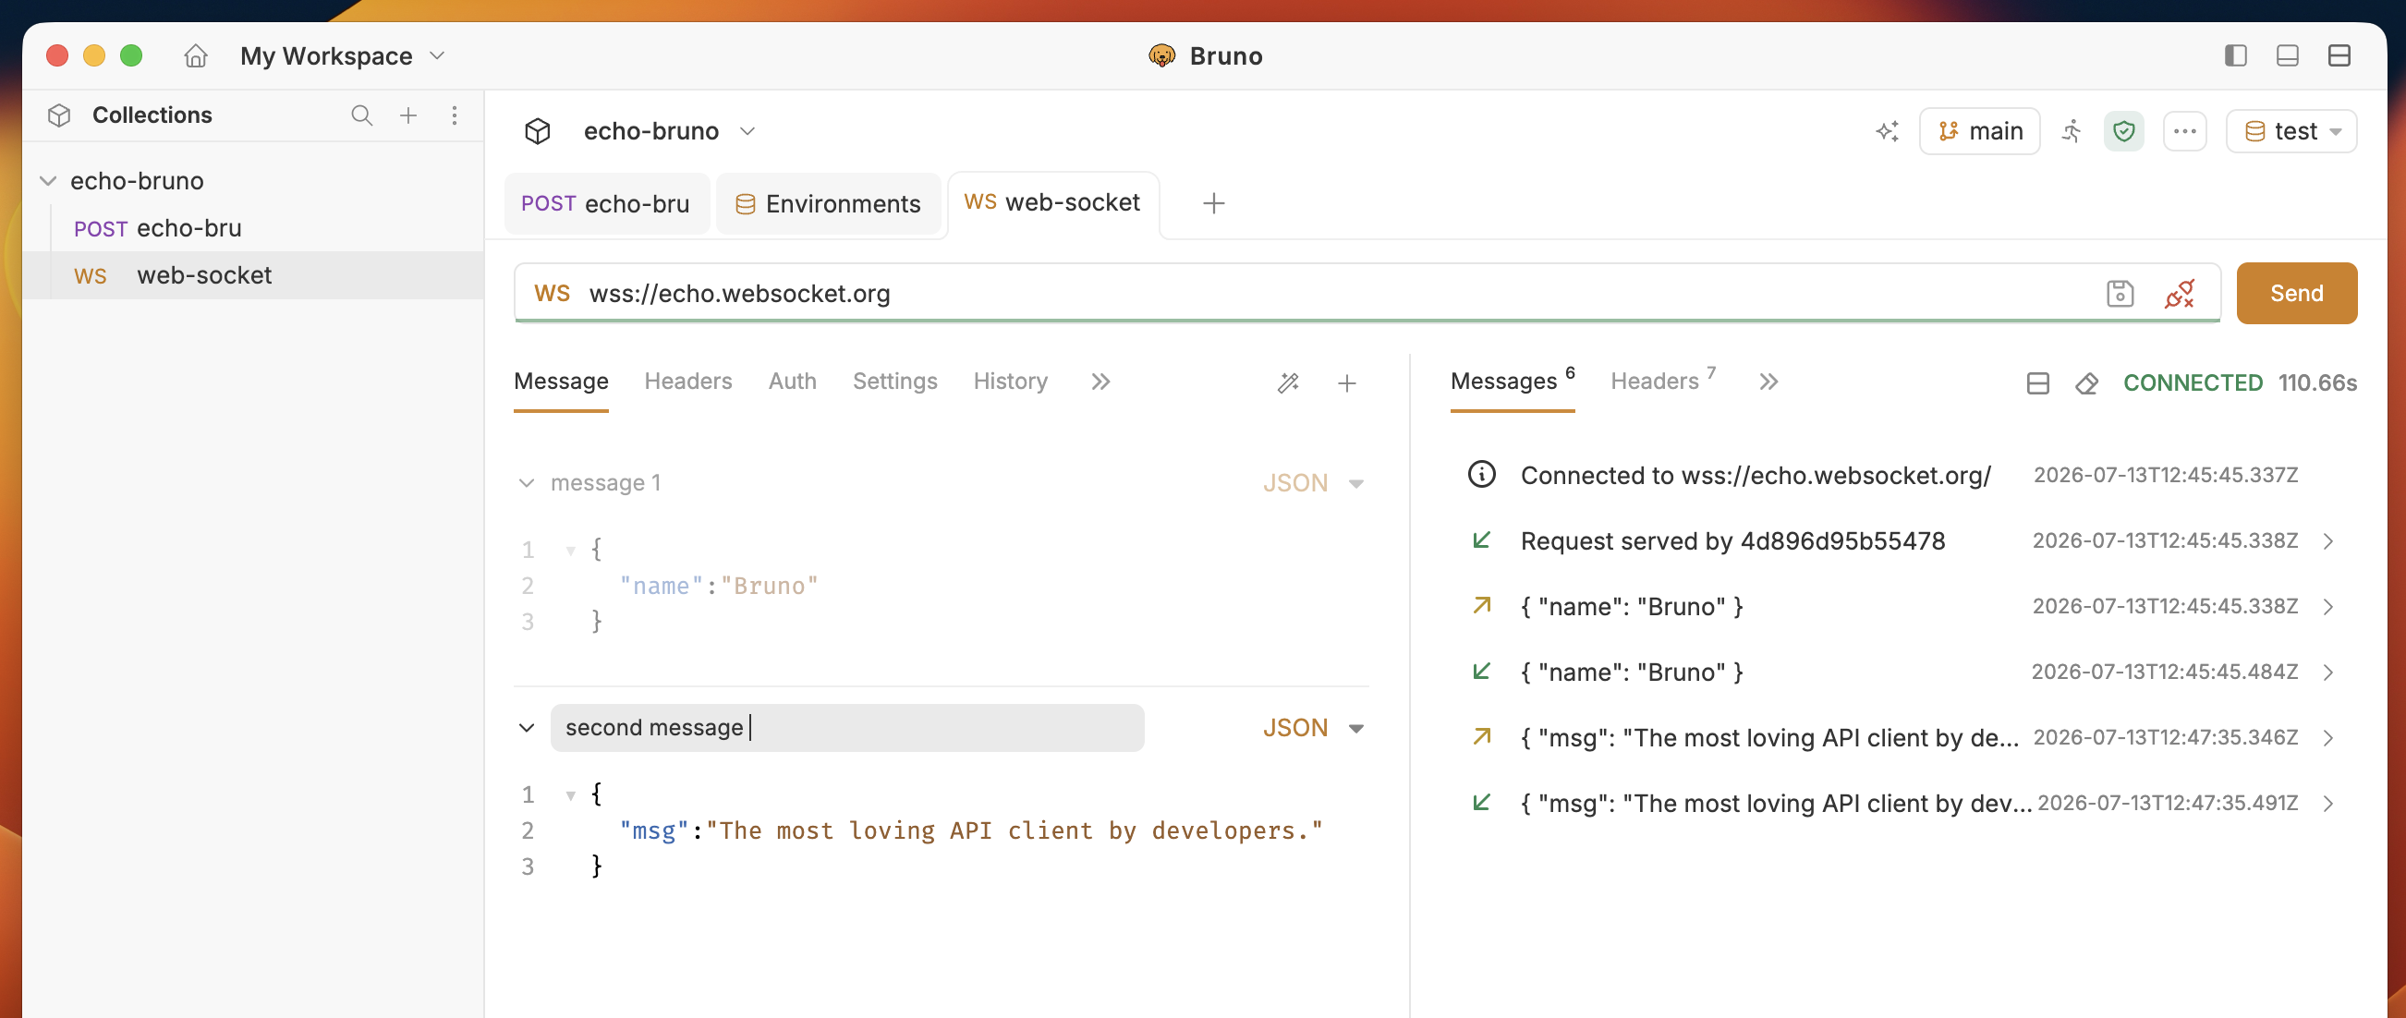Select the WS web-socket tab

(x=1052, y=202)
